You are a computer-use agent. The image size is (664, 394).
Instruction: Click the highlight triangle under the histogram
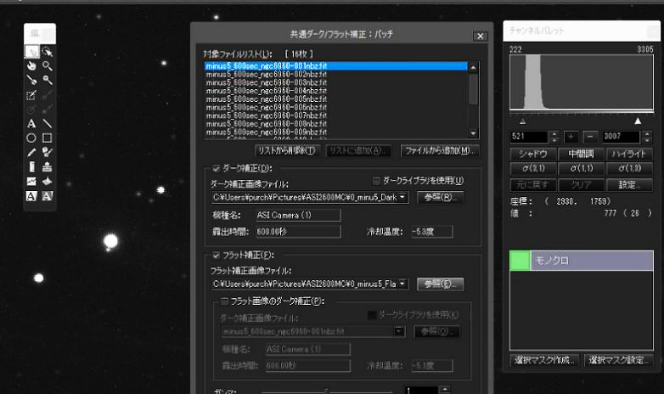pyautogui.click(x=638, y=121)
